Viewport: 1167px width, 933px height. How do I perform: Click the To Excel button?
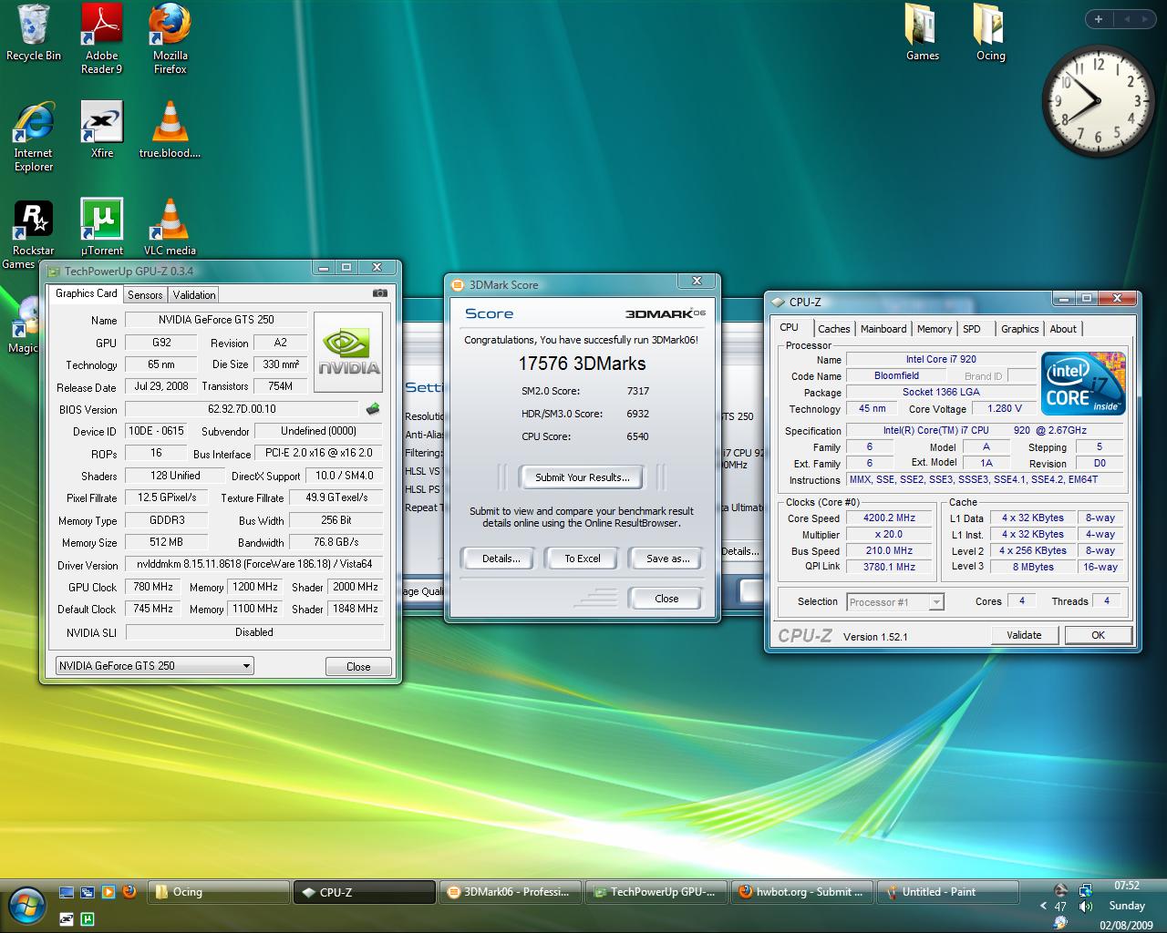coord(582,559)
